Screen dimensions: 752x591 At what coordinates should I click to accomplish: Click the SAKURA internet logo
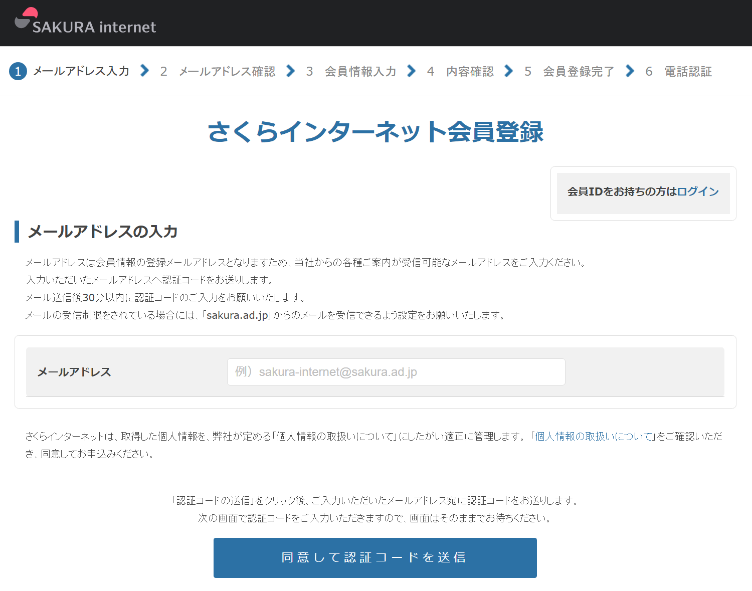85,21
